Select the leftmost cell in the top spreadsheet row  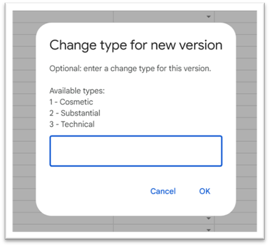click(63, 17)
